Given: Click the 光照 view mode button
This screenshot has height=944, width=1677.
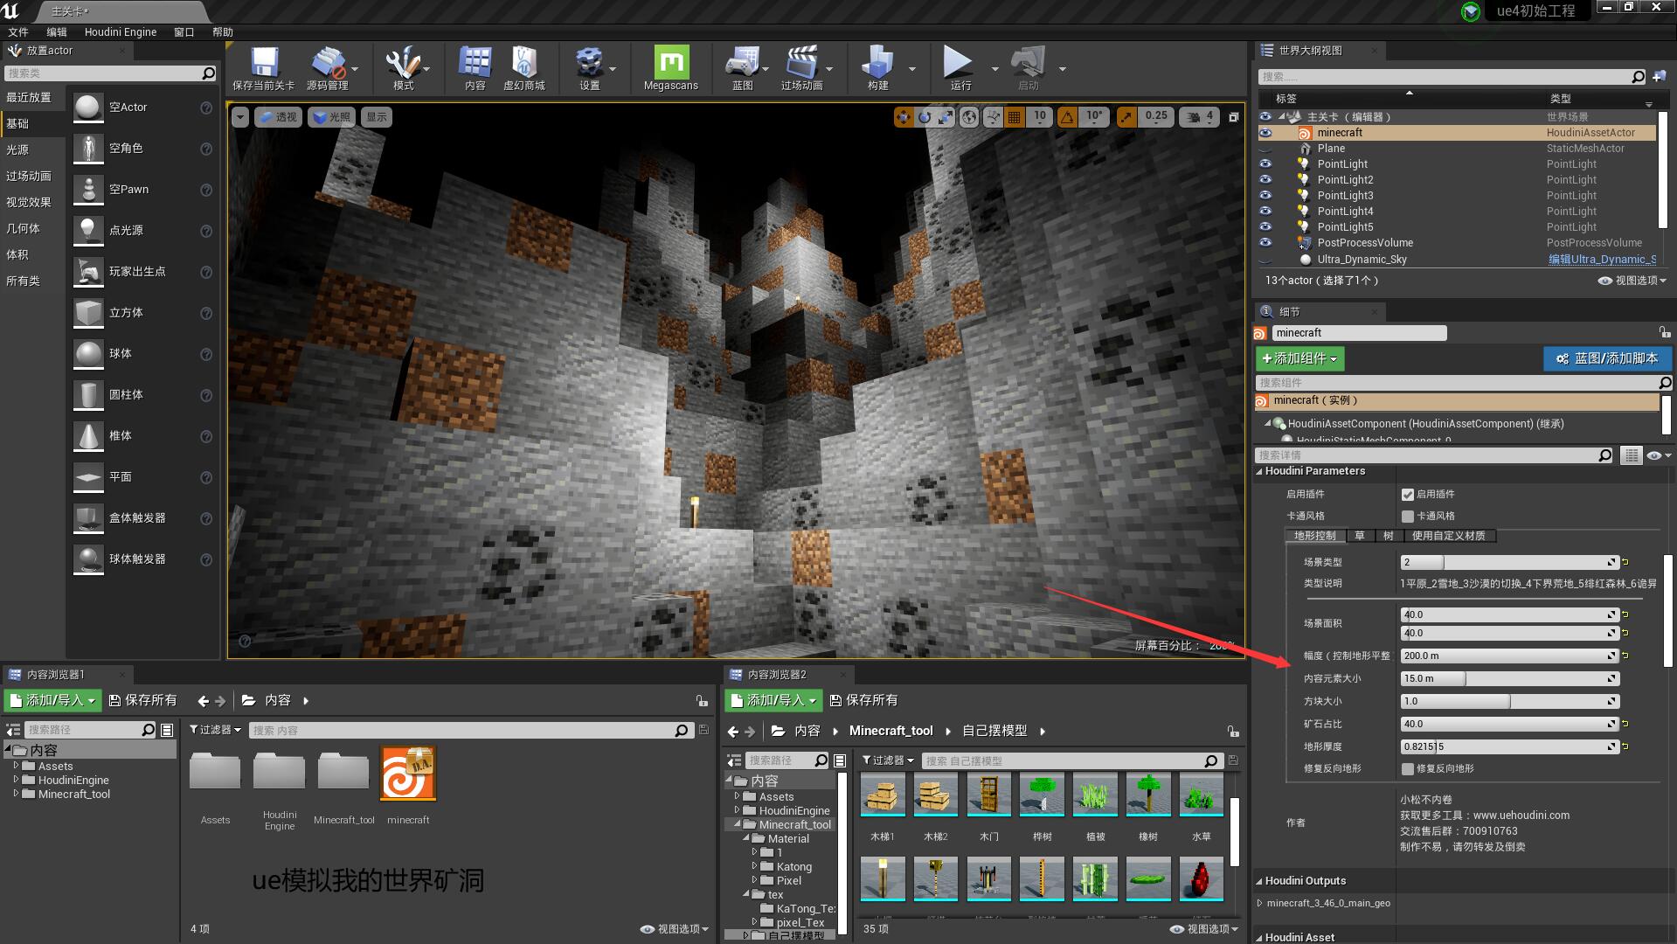Looking at the screenshot, I should click(x=331, y=116).
